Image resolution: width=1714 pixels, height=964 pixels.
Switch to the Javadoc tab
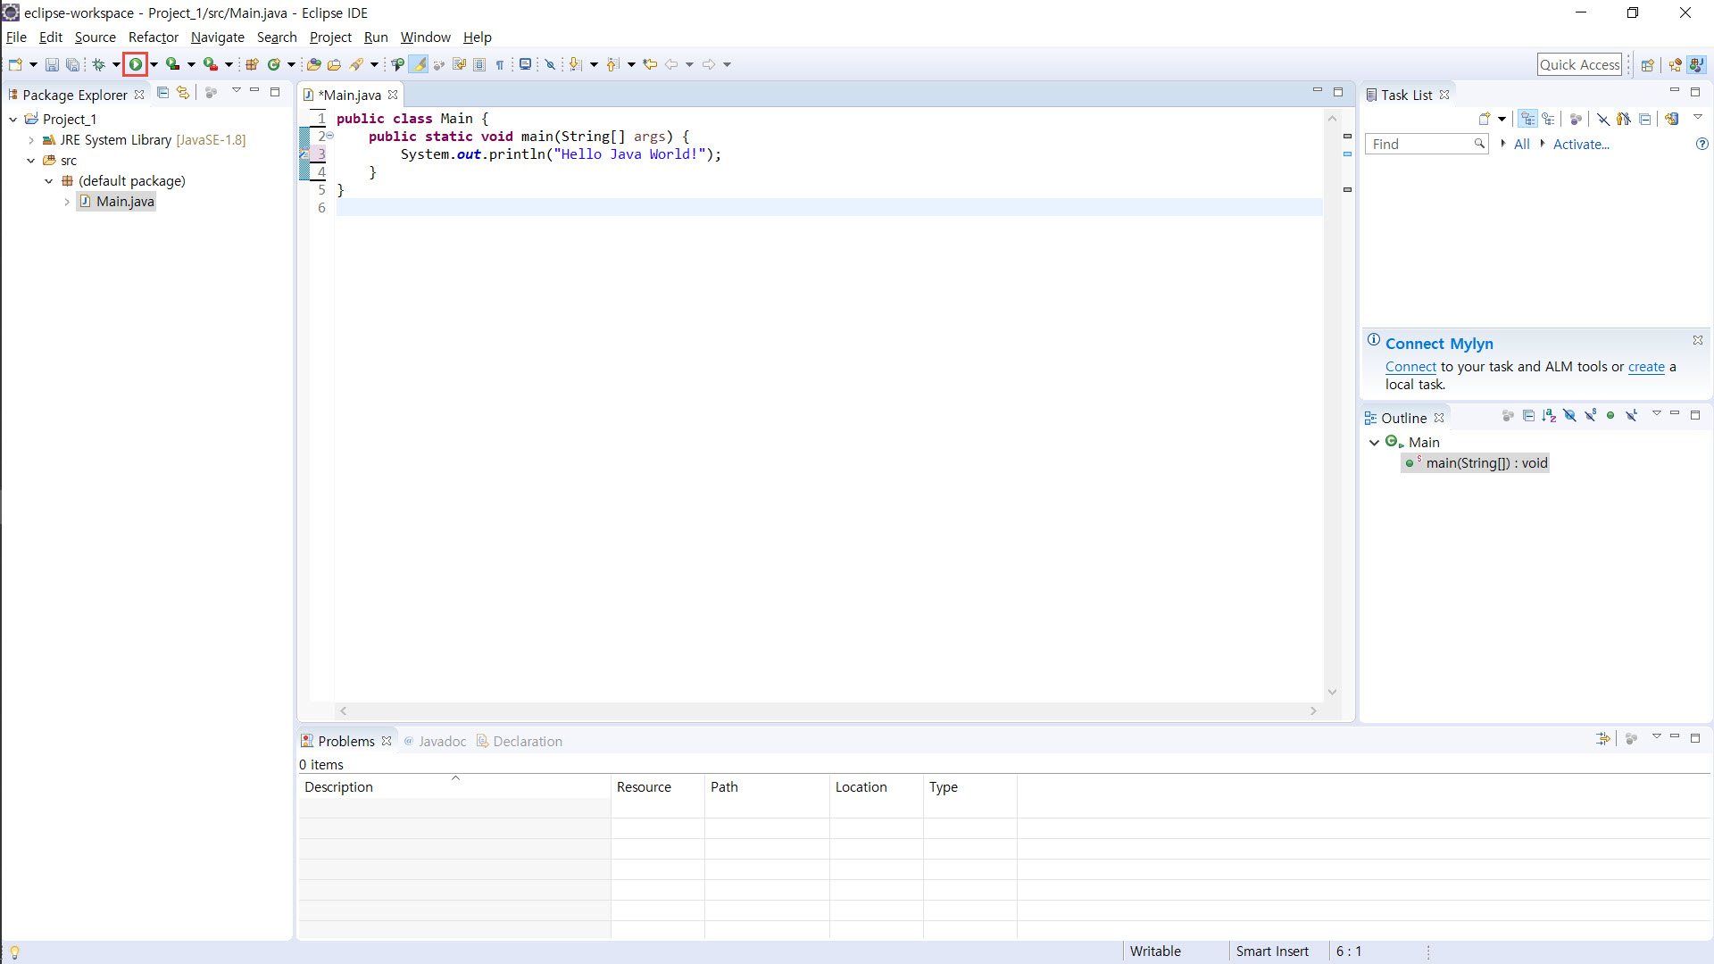[434, 742]
